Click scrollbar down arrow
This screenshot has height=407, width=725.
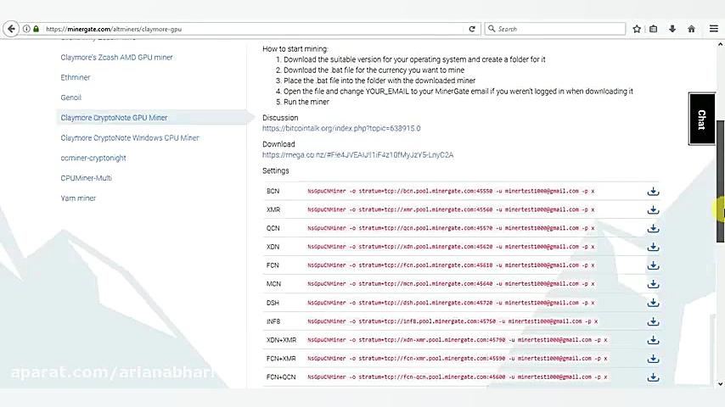pos(721,383)
